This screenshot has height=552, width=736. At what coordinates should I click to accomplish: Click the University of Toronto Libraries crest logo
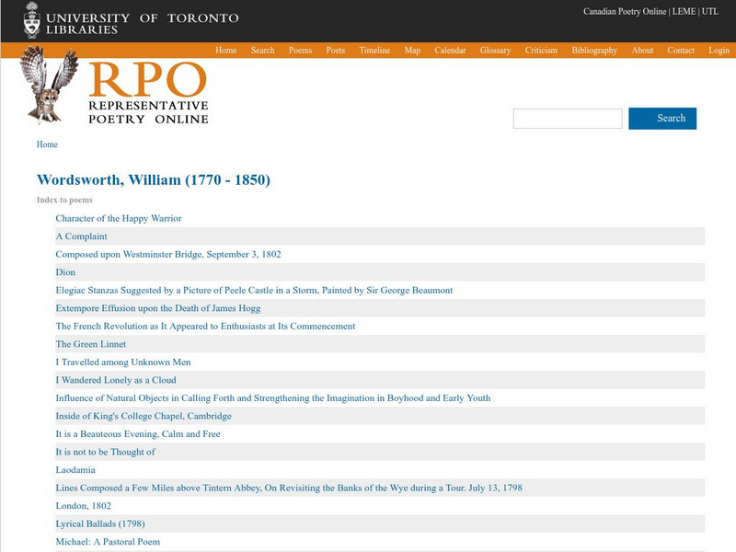pyautogui.click(x=32, y=20)
